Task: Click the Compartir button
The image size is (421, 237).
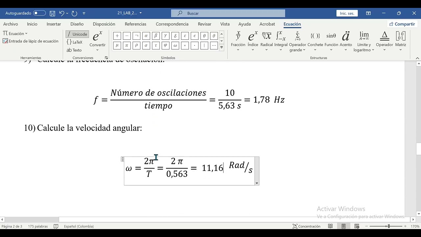Action: pos(402,24)
